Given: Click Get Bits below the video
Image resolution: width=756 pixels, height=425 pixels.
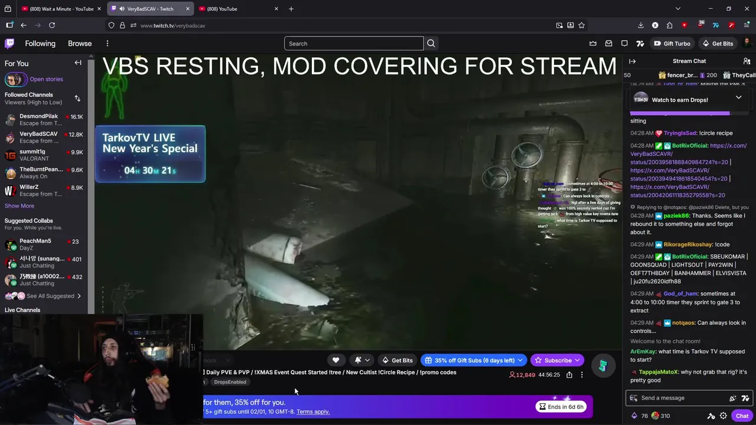Looking at the screenshot, I should (x=397, y=360).
